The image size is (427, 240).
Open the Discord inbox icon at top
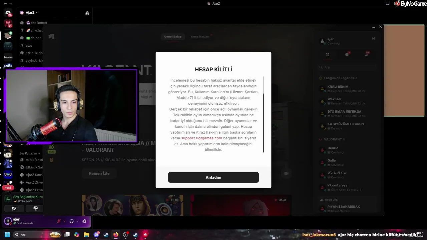click(x=388, y=3)
